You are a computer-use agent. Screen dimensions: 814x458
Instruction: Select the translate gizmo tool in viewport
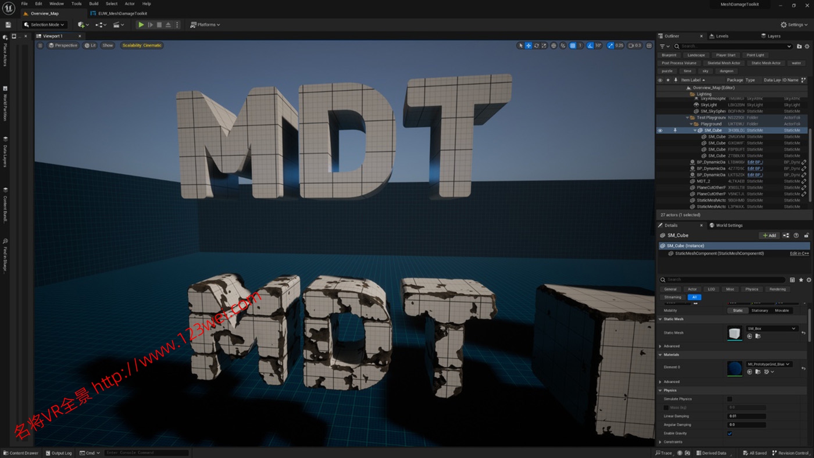point(529,45)
